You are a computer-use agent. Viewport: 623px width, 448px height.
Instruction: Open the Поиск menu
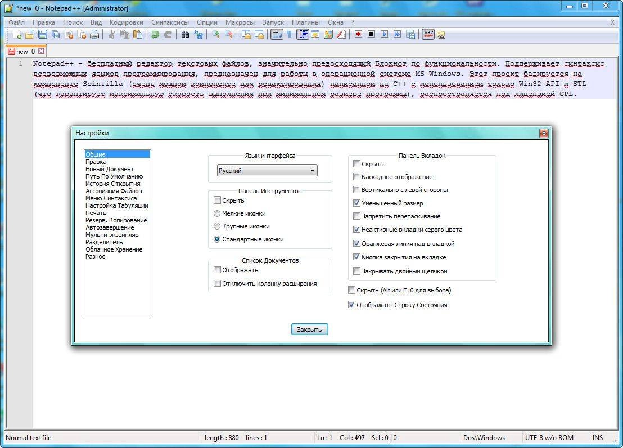73,22
